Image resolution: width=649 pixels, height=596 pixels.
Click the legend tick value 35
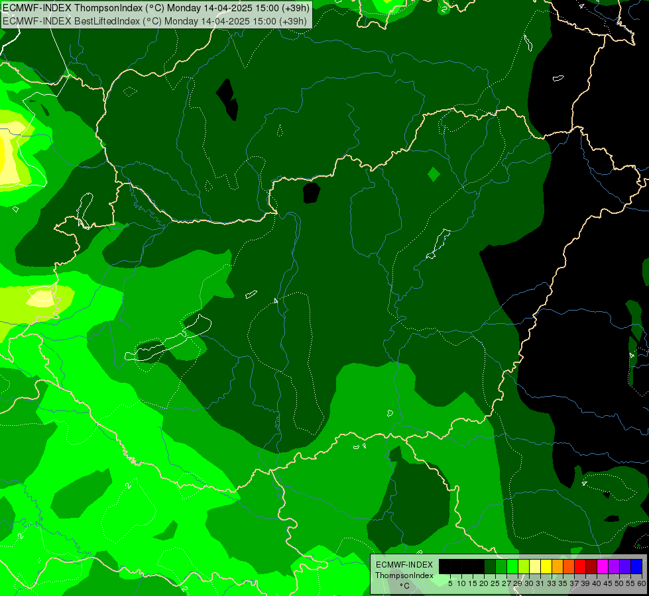563,583
